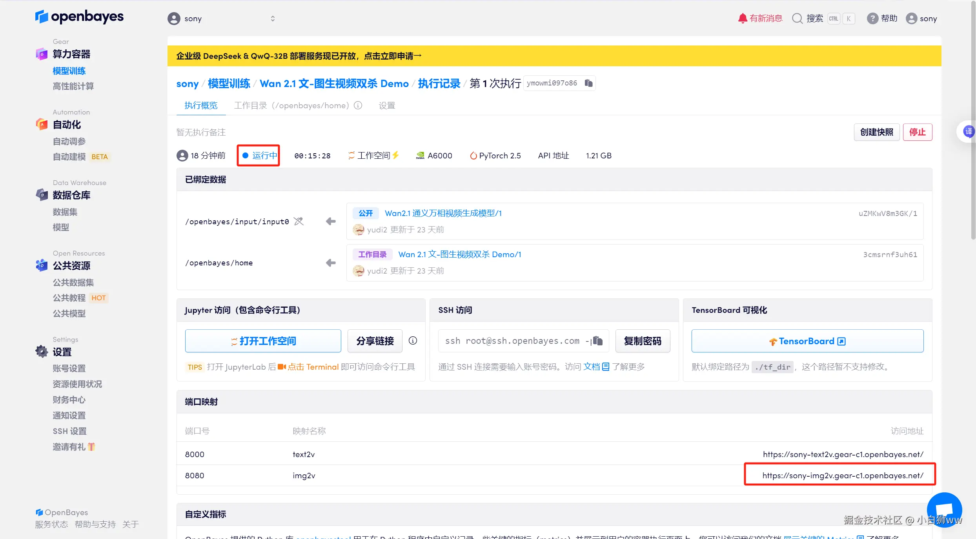Open the TensorBoard button
This screenshot has height=539, width=976.
click(807, 341)
